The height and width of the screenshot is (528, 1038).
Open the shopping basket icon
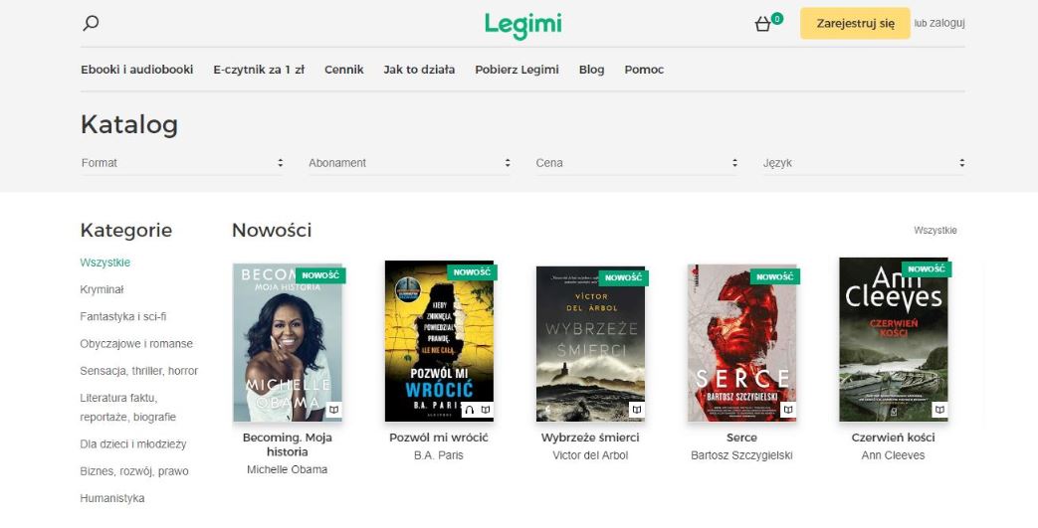(763, 24)
